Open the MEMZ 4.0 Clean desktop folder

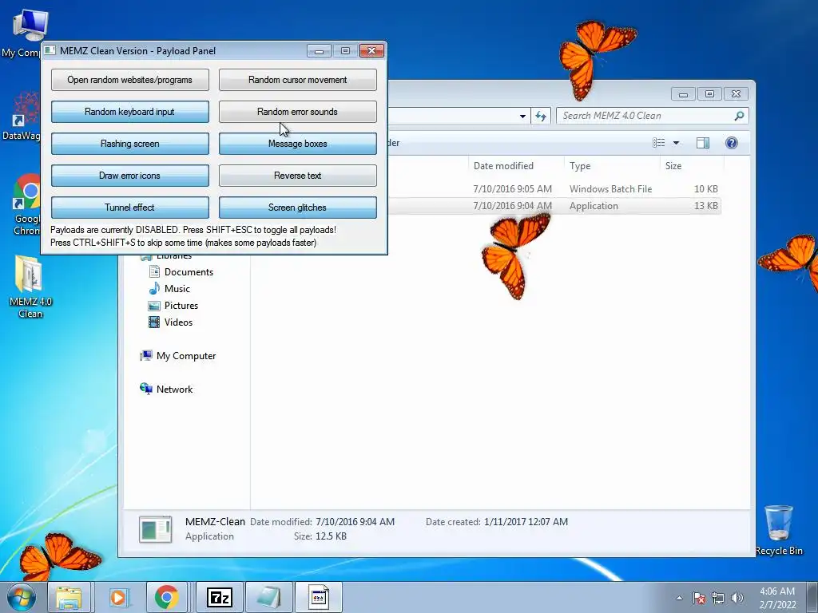(x=30, y=287)
